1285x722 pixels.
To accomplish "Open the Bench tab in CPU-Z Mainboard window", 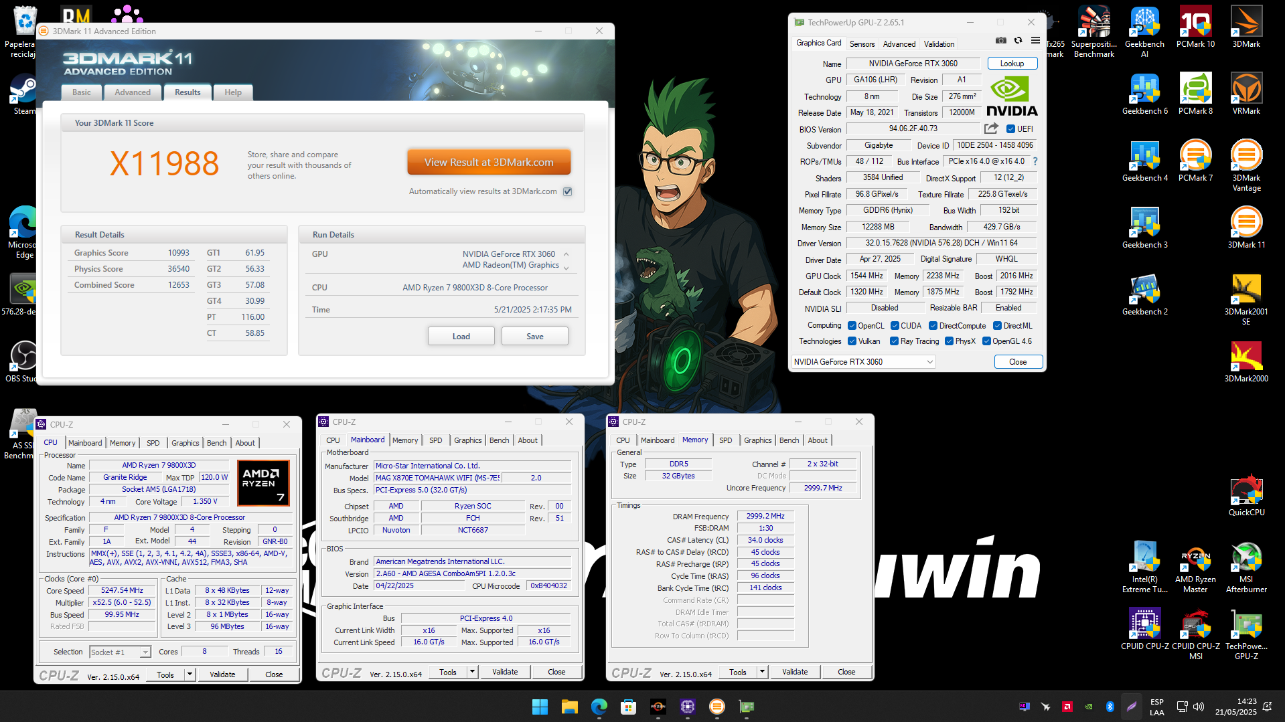I will [499, 440].
